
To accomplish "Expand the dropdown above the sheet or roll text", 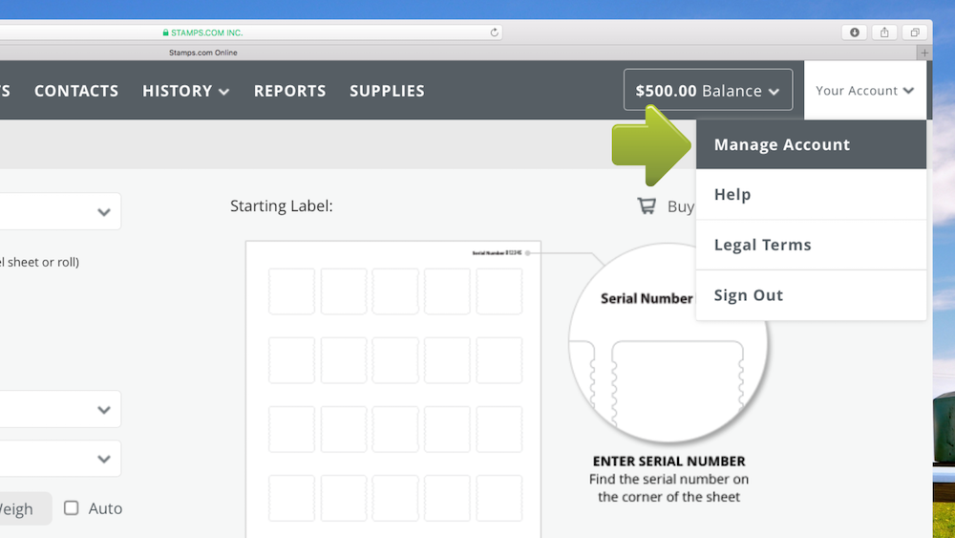I will tap(59, 211).
